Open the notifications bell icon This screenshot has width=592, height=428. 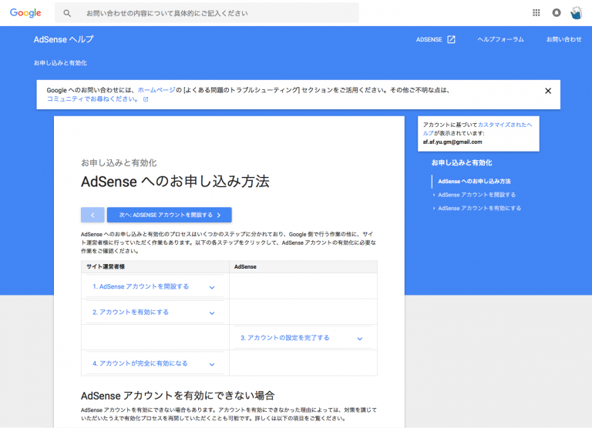click(556, 13)
